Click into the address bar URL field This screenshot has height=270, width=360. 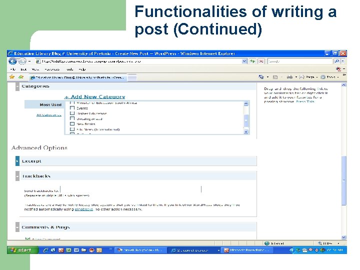(138, 61)
